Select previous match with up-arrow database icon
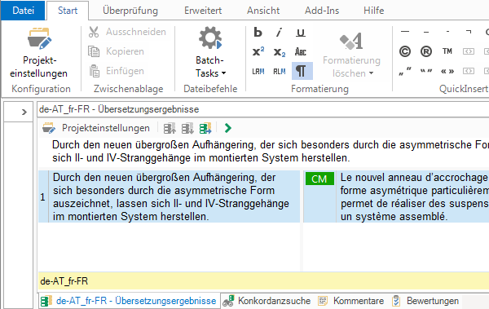489x309 pixels. [x=170, y=128]
